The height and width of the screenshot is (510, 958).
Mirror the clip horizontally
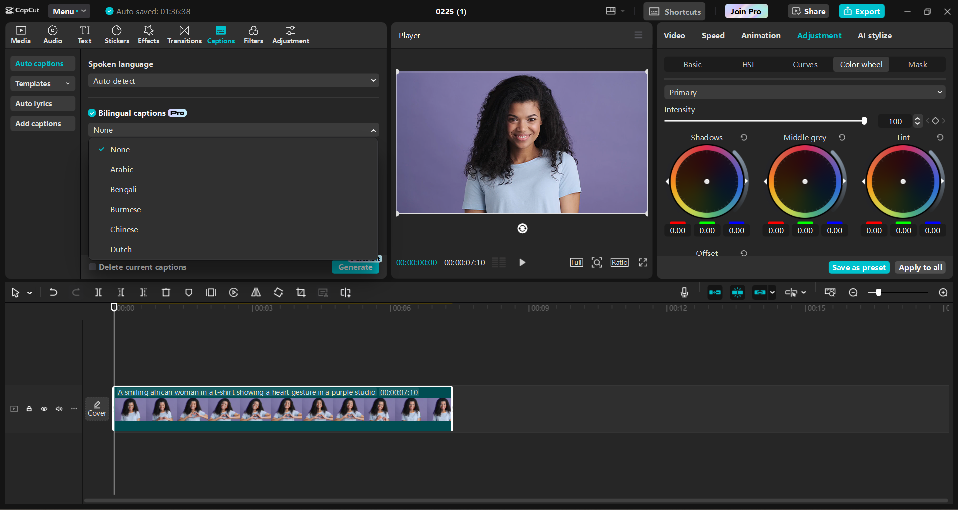coord(256,292)
